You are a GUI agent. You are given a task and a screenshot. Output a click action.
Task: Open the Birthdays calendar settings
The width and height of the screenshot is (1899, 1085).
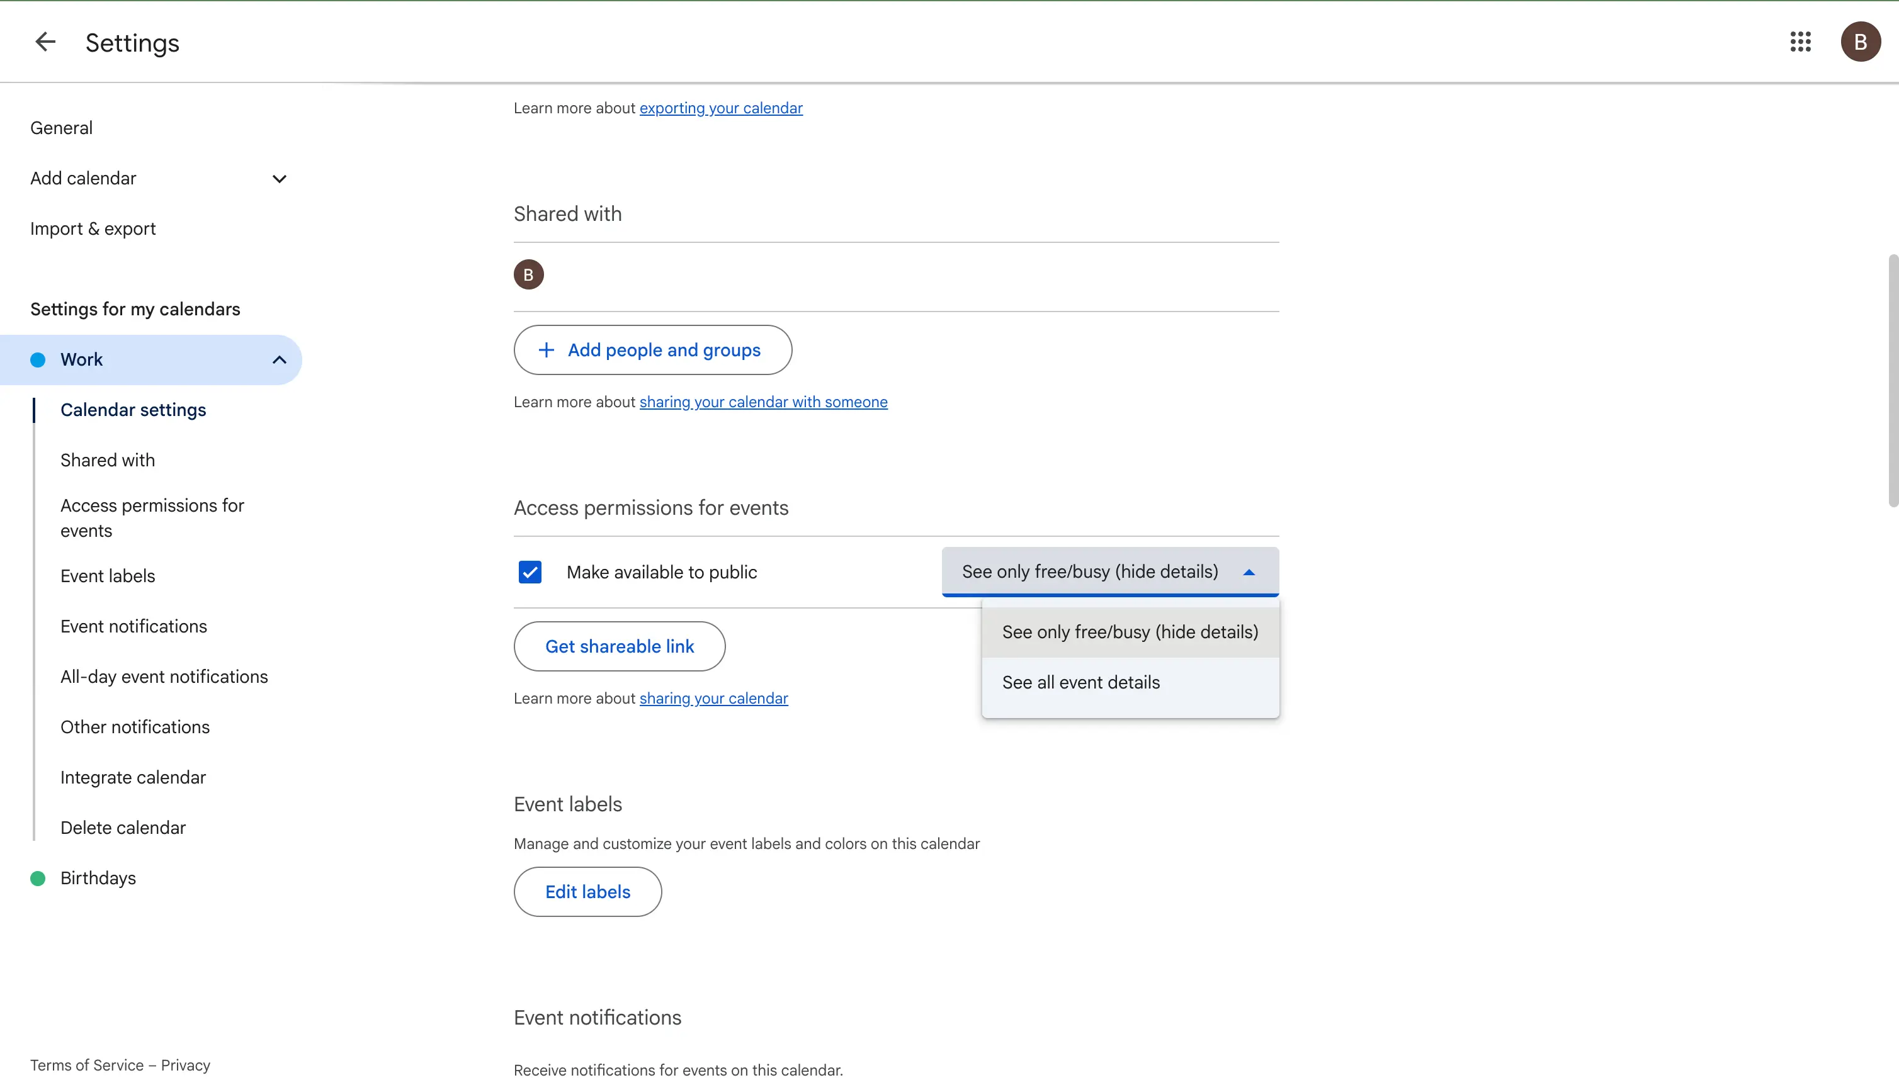pyautogui.click(x=98, y=878)
